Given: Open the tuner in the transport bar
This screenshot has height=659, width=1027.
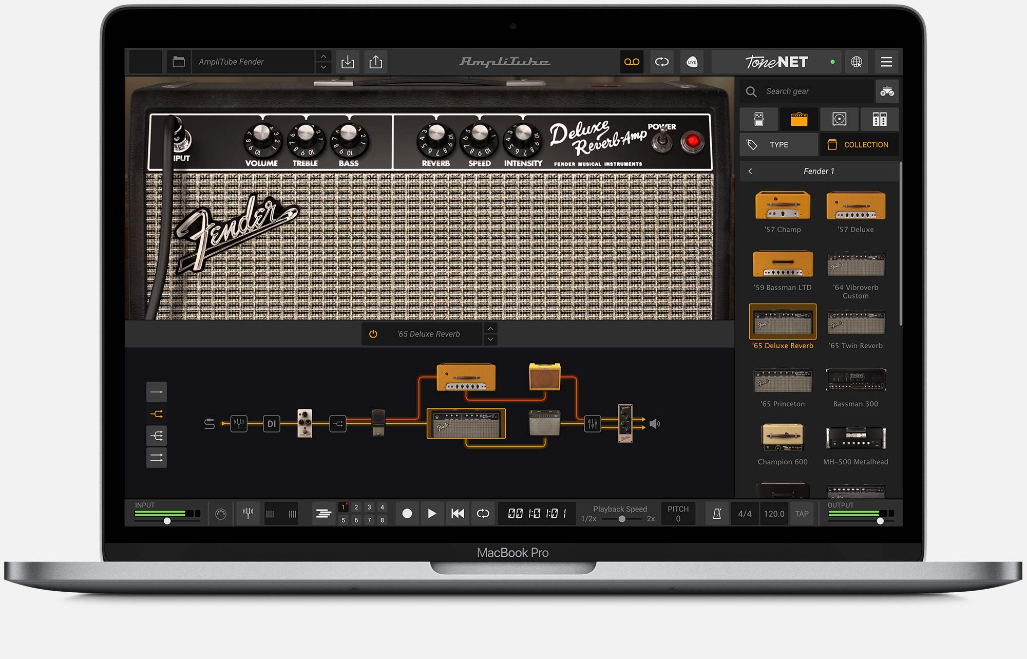Looking at the screenshot, I should click(247, 513).
